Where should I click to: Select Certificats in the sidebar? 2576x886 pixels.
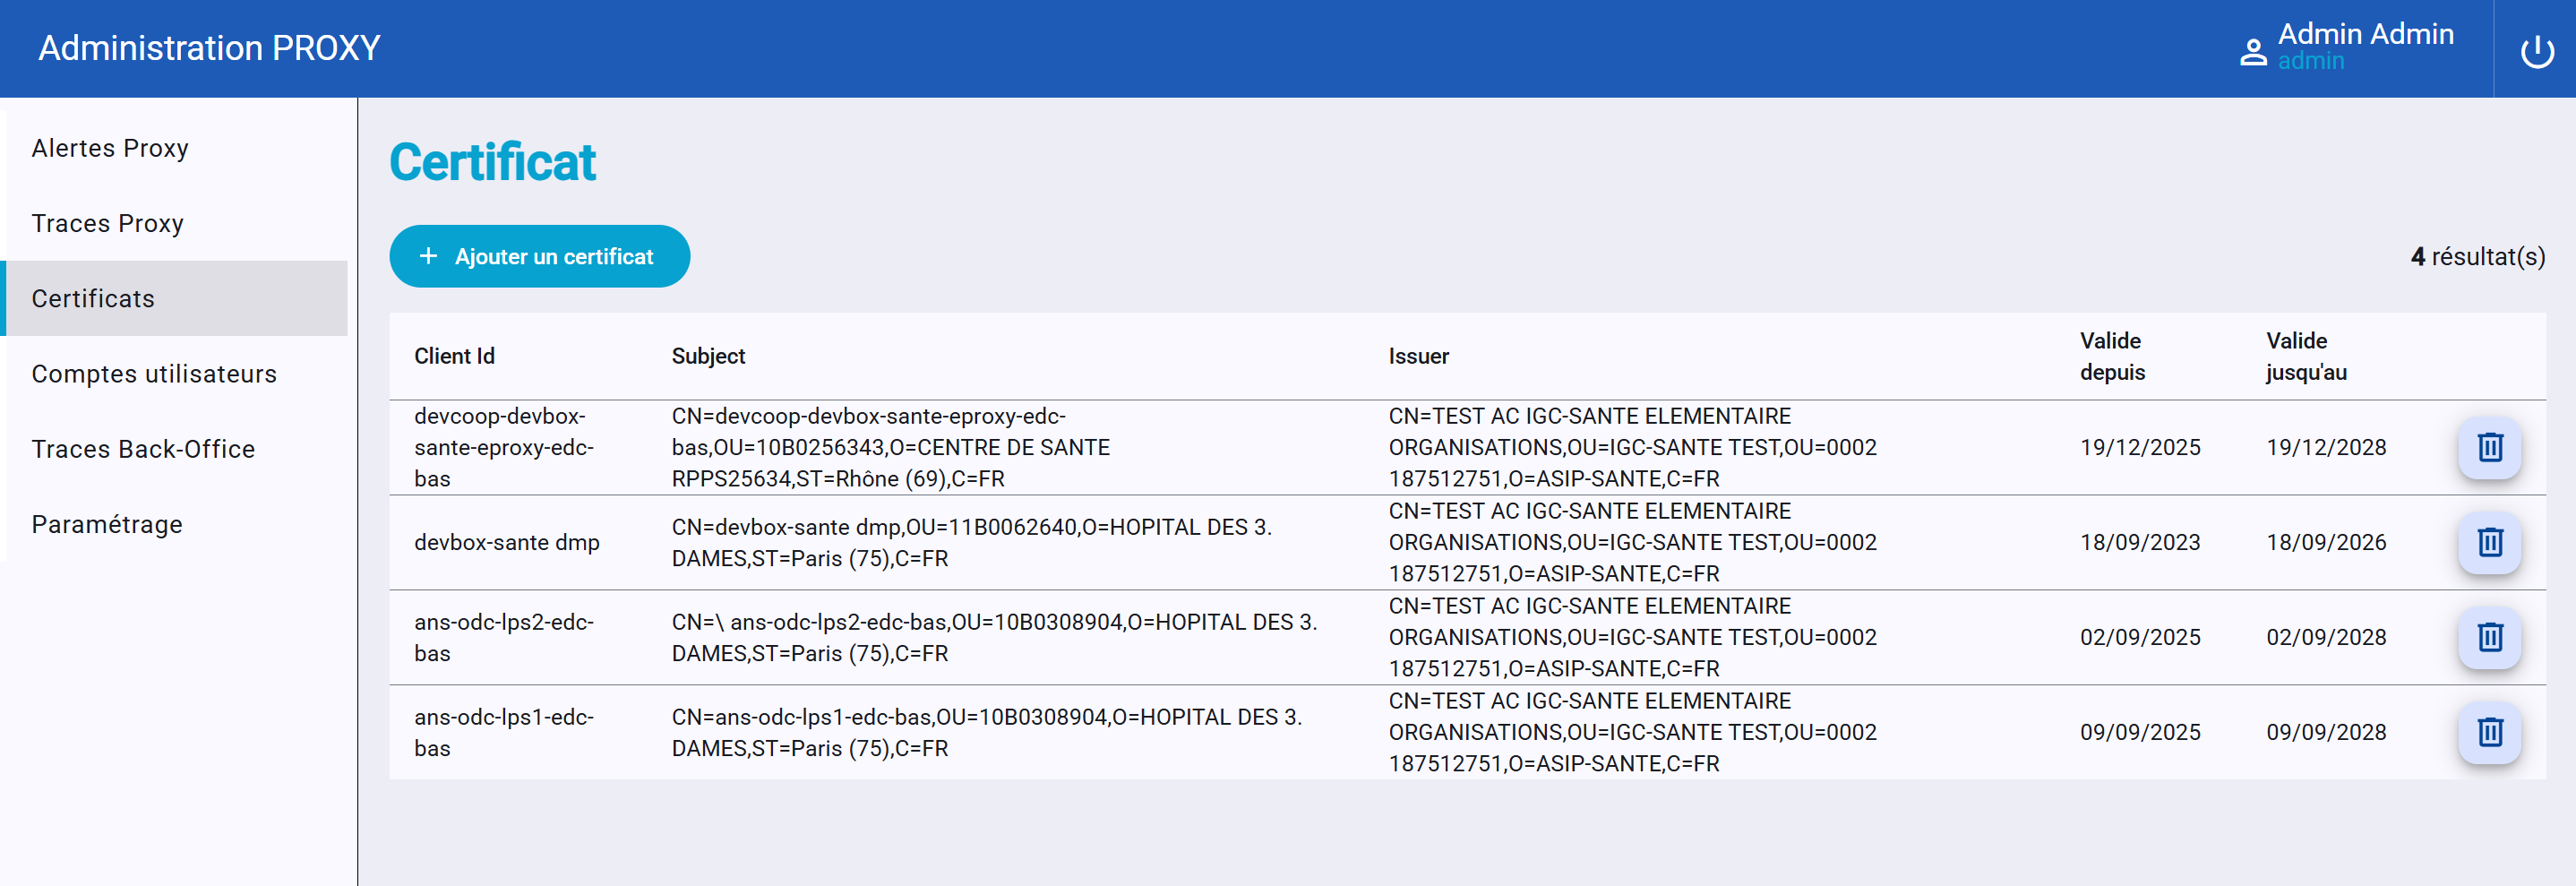(x=93, y=299)
